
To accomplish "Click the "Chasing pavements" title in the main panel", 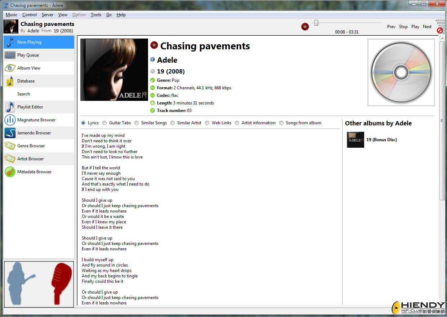I will (x=205, y=46).
